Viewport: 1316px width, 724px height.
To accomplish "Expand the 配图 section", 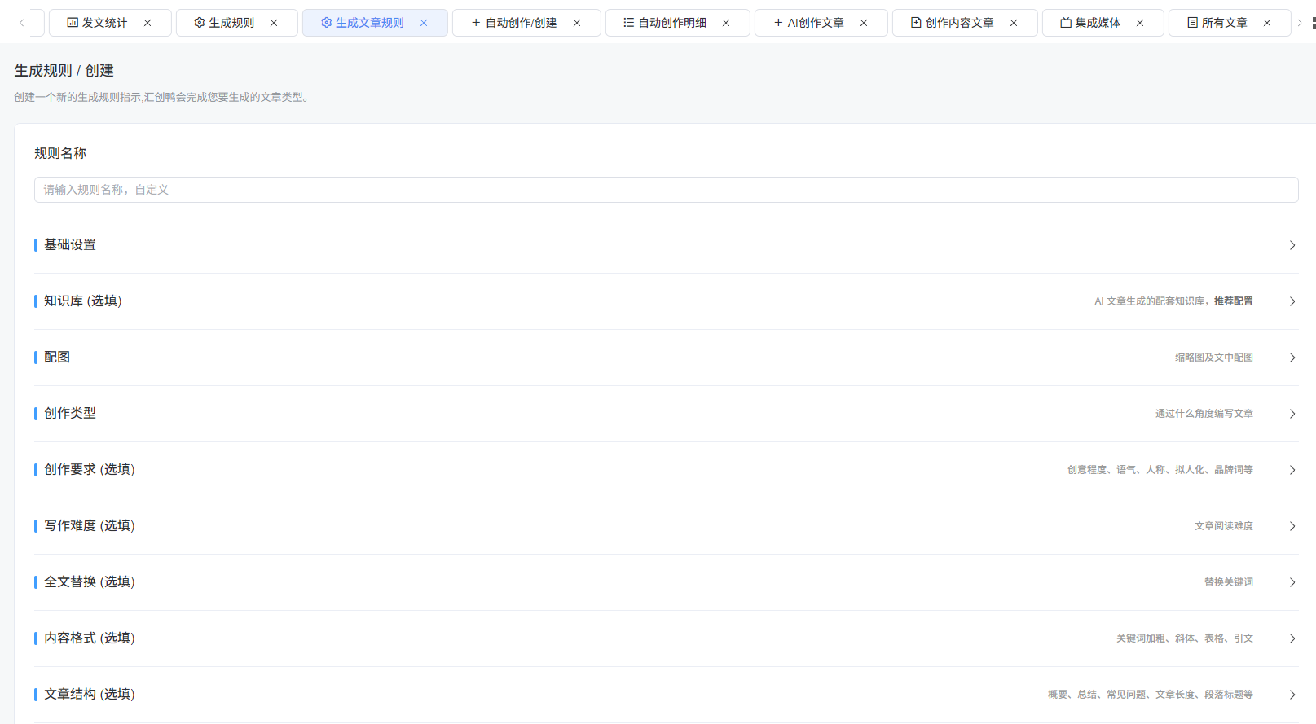I will [1292, 358].
